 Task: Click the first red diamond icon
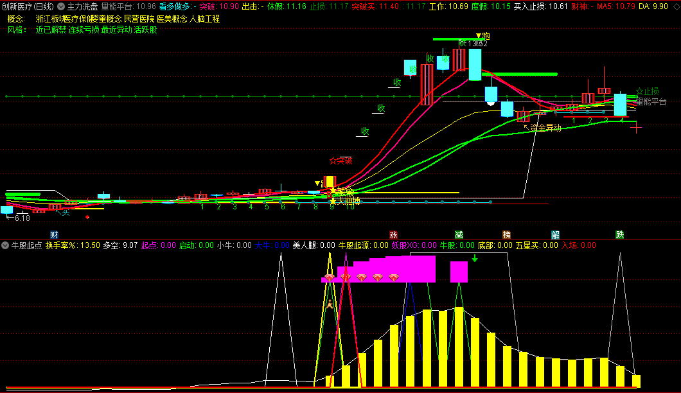click(330, 277)
